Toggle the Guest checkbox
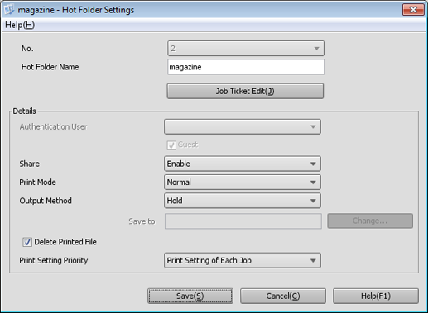428x313 pixels. [x=171, y=145]
